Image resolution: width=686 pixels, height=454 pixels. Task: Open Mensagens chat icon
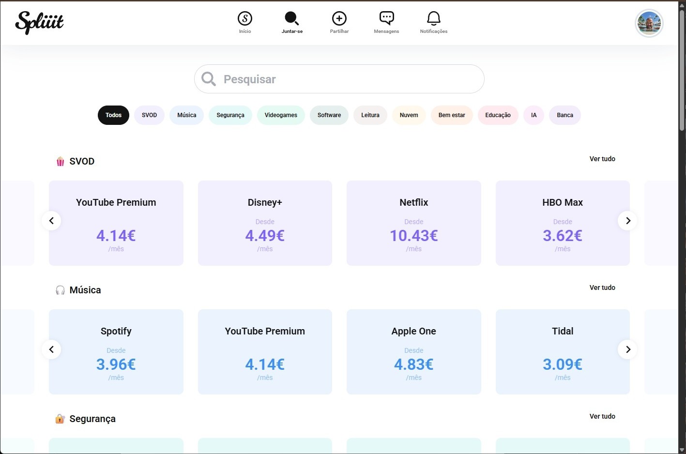386,19
